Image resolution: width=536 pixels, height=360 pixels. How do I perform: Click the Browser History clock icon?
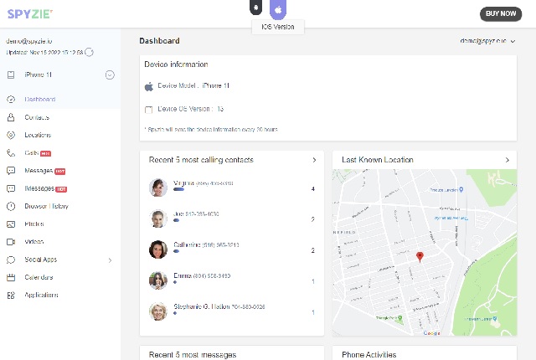click(11, 206)
